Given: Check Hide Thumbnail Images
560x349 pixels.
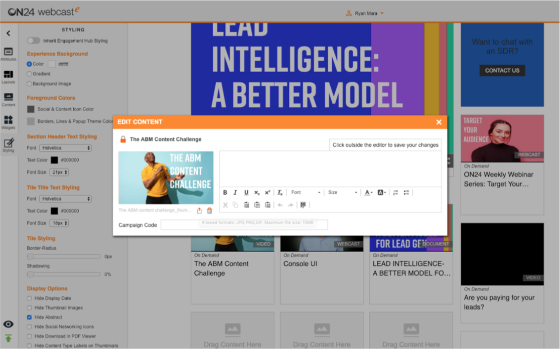Looking at the screenshot, I should pos(29,307).
